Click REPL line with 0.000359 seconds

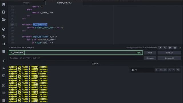28,90
